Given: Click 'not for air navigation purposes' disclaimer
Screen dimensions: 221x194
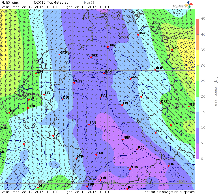Looking at the screenshot, I should tap(169, 192).
